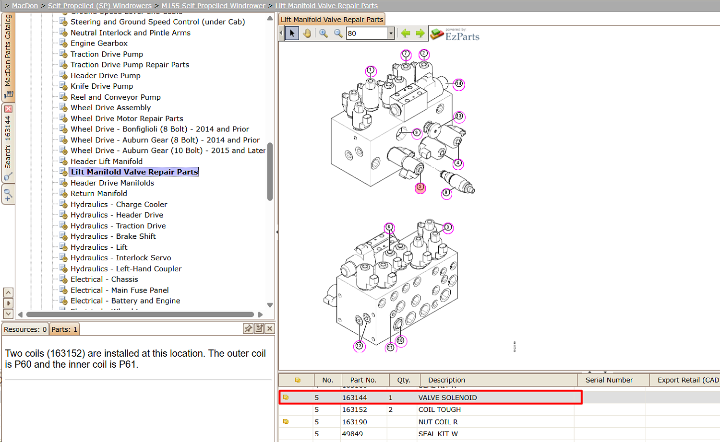Zoom out of the parts diagram

click(338, 33)
